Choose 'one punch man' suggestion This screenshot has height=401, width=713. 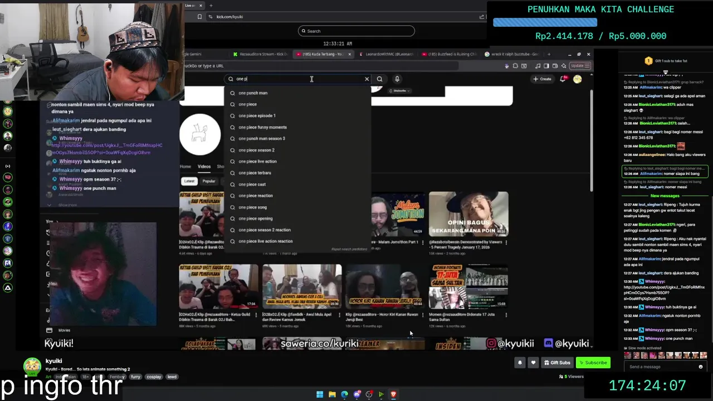[x=297, y=93]
